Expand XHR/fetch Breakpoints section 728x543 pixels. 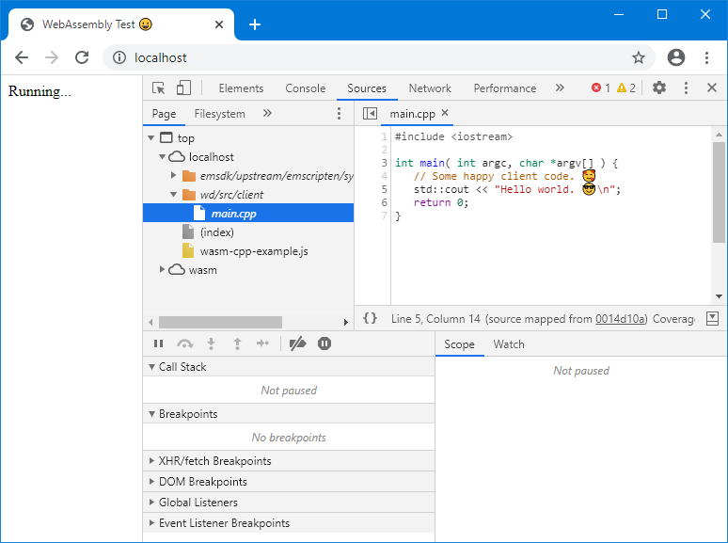pos(151,461)
